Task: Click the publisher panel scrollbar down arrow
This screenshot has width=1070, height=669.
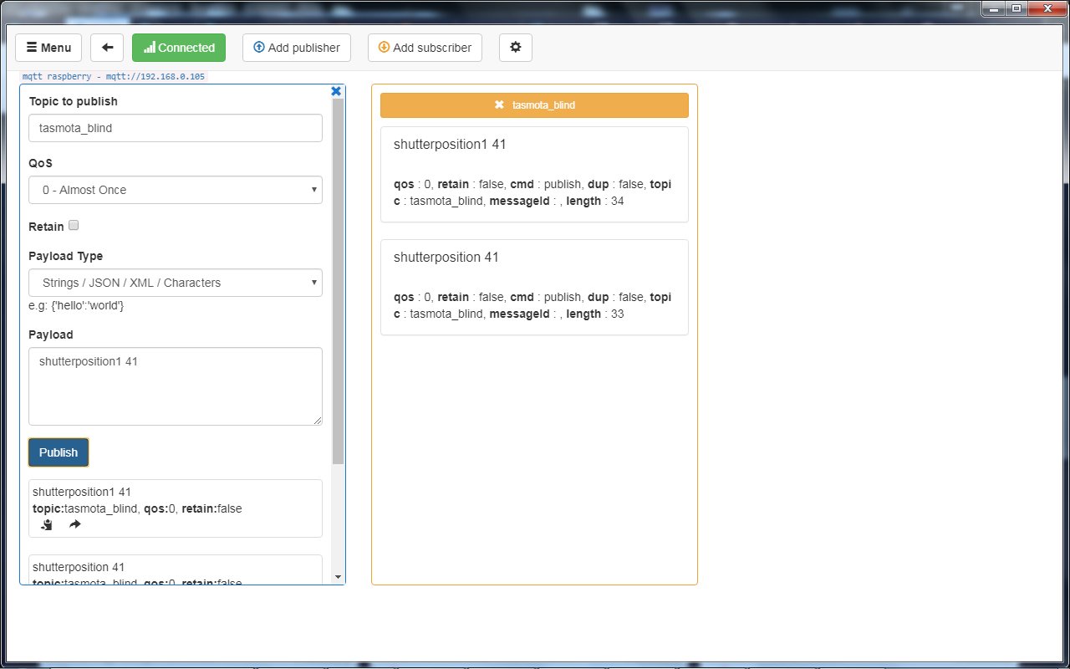Action: (338, 577)
